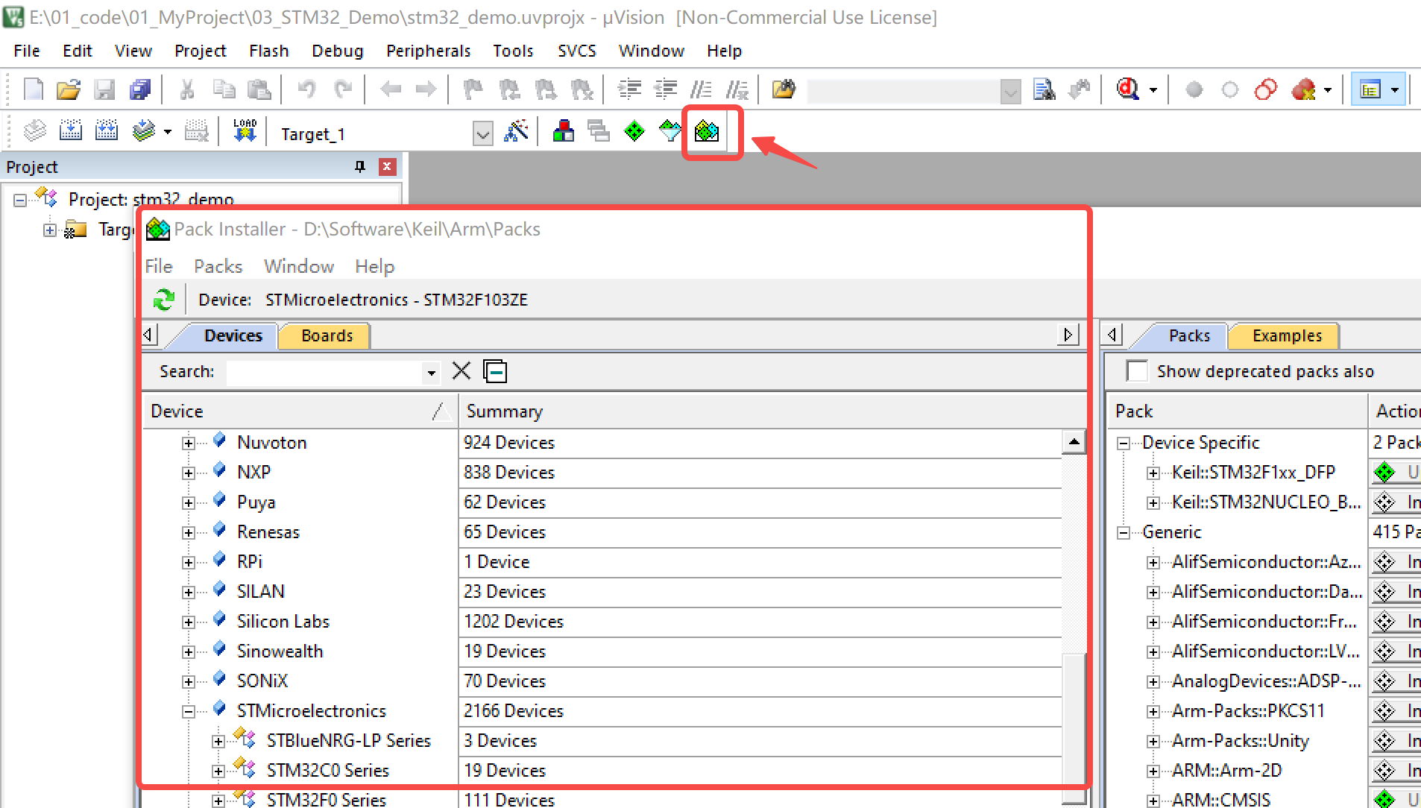Click the Save icon in toolbar
This screenshot has width=1421, height=808.
[x=104, y=89]
